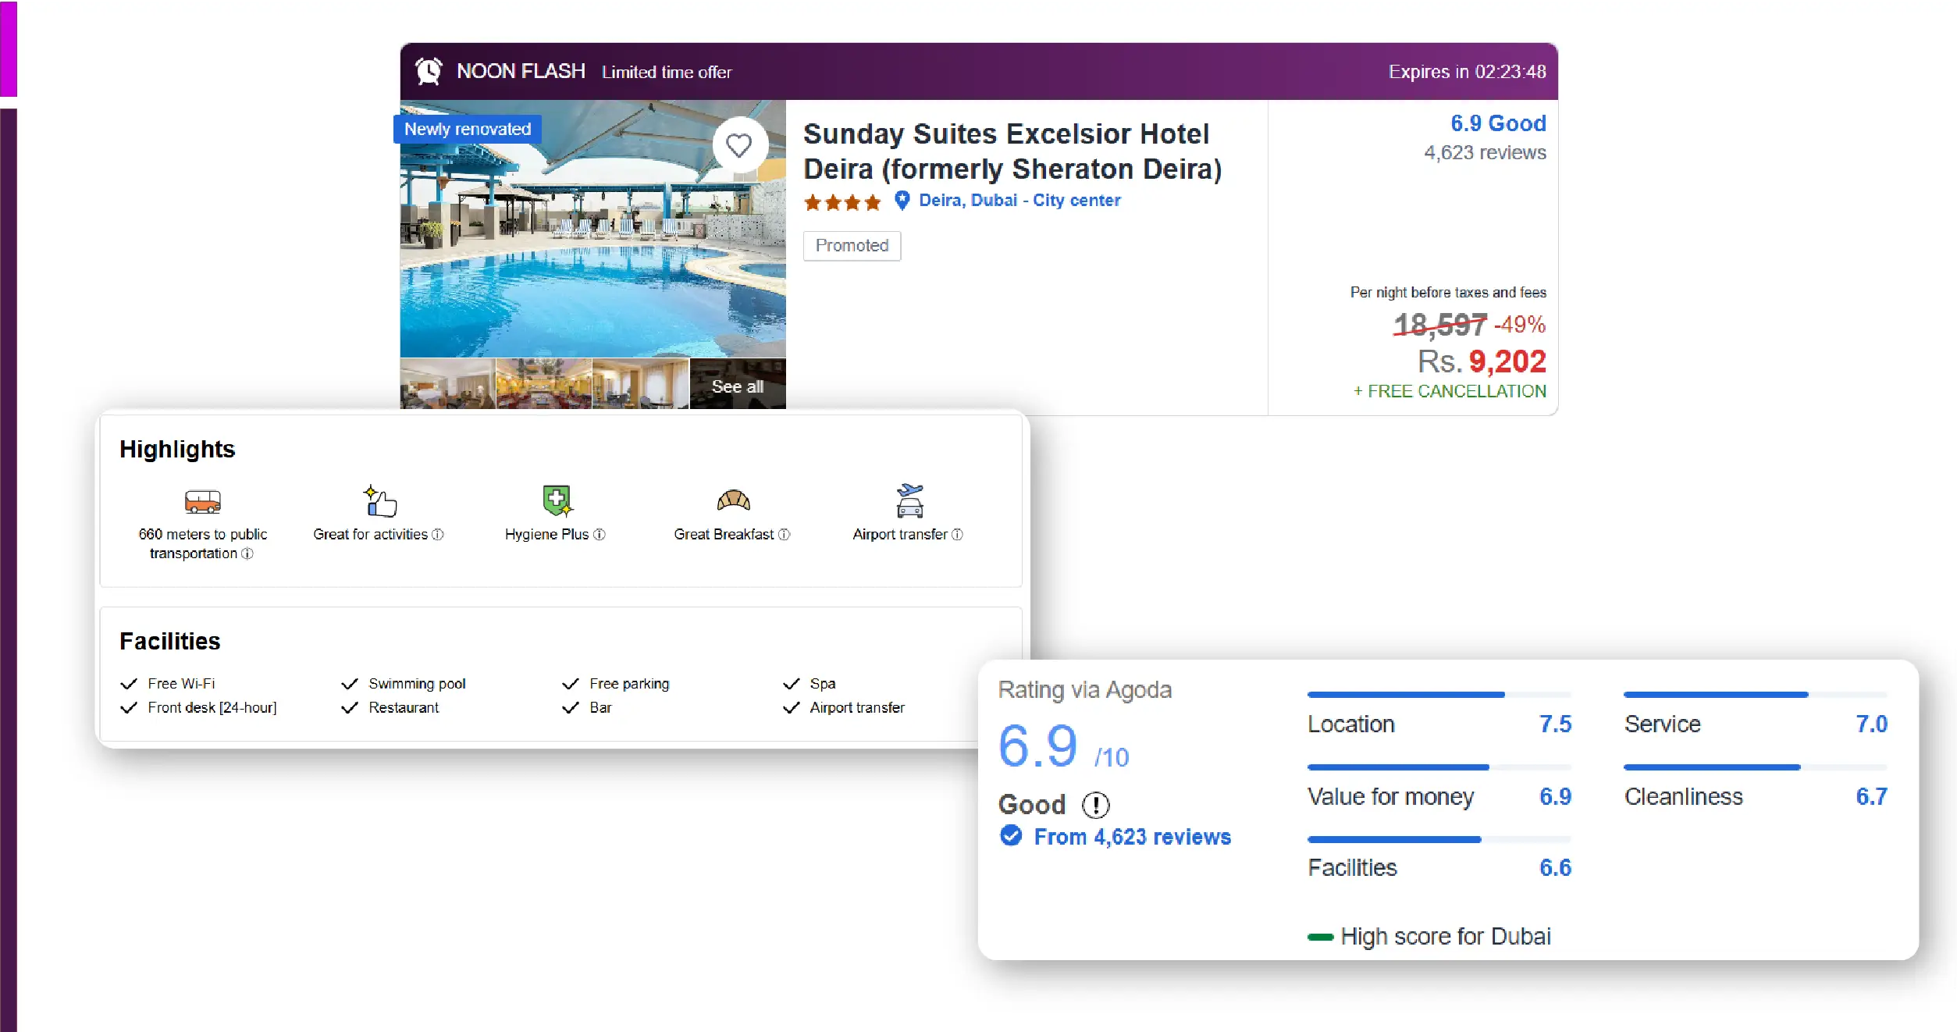This screenshot has height=1032, width=1957.
Task: Click the exclamation info icon beside Good
Action: (1095, 805)
